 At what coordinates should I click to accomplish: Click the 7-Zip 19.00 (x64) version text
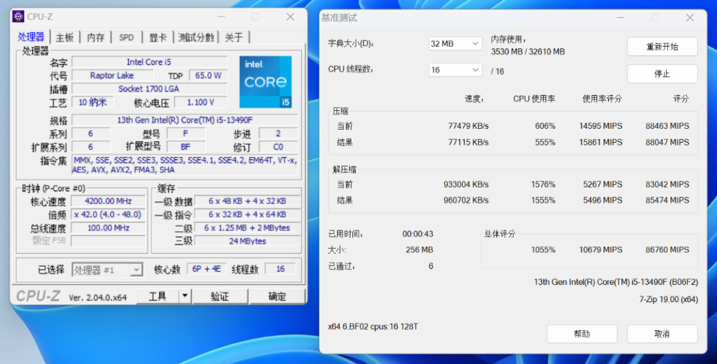click(669, 300)
